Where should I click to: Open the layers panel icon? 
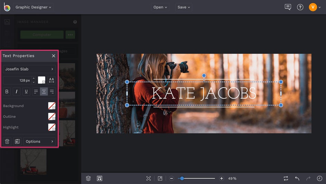88,178
